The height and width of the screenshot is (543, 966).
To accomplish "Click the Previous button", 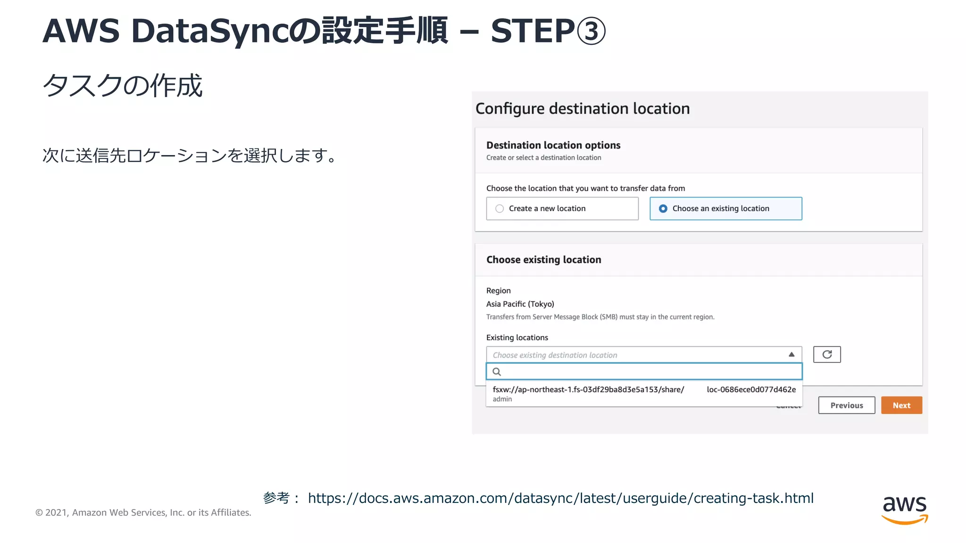I will pos(846,405).
